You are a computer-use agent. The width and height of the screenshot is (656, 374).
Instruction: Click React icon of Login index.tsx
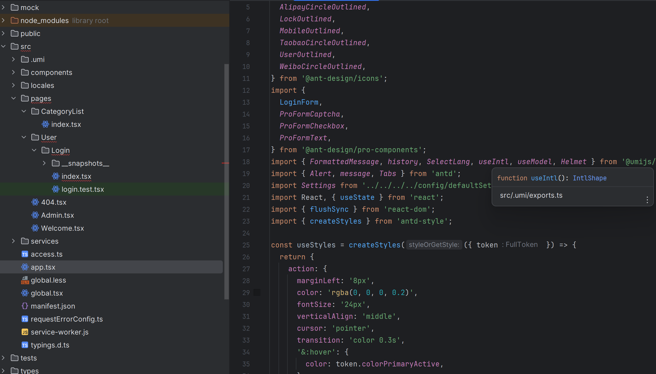point(56,176)
